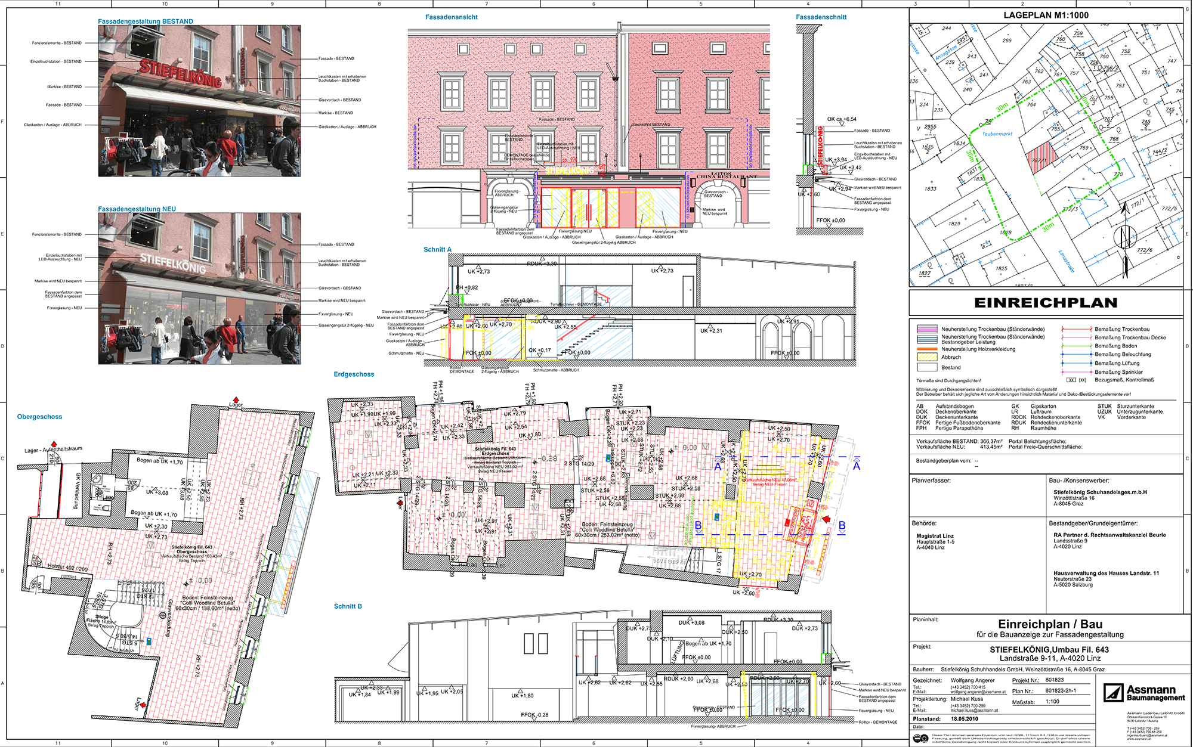The image size is (1193, 747).
Task: Click 'Stiefelkönig Schuhandelsges.m.b.H' under Bau-/Konsenswerber
Action: (x=1100, y=492)
